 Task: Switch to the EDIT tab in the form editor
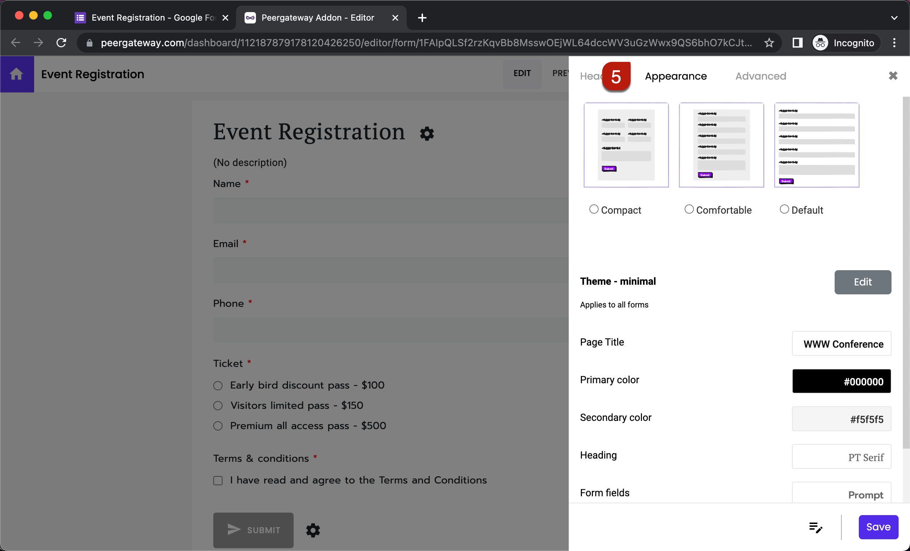(522, 74)
